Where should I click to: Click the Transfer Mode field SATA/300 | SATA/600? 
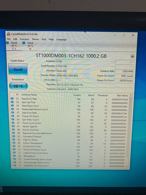point(73,75)
